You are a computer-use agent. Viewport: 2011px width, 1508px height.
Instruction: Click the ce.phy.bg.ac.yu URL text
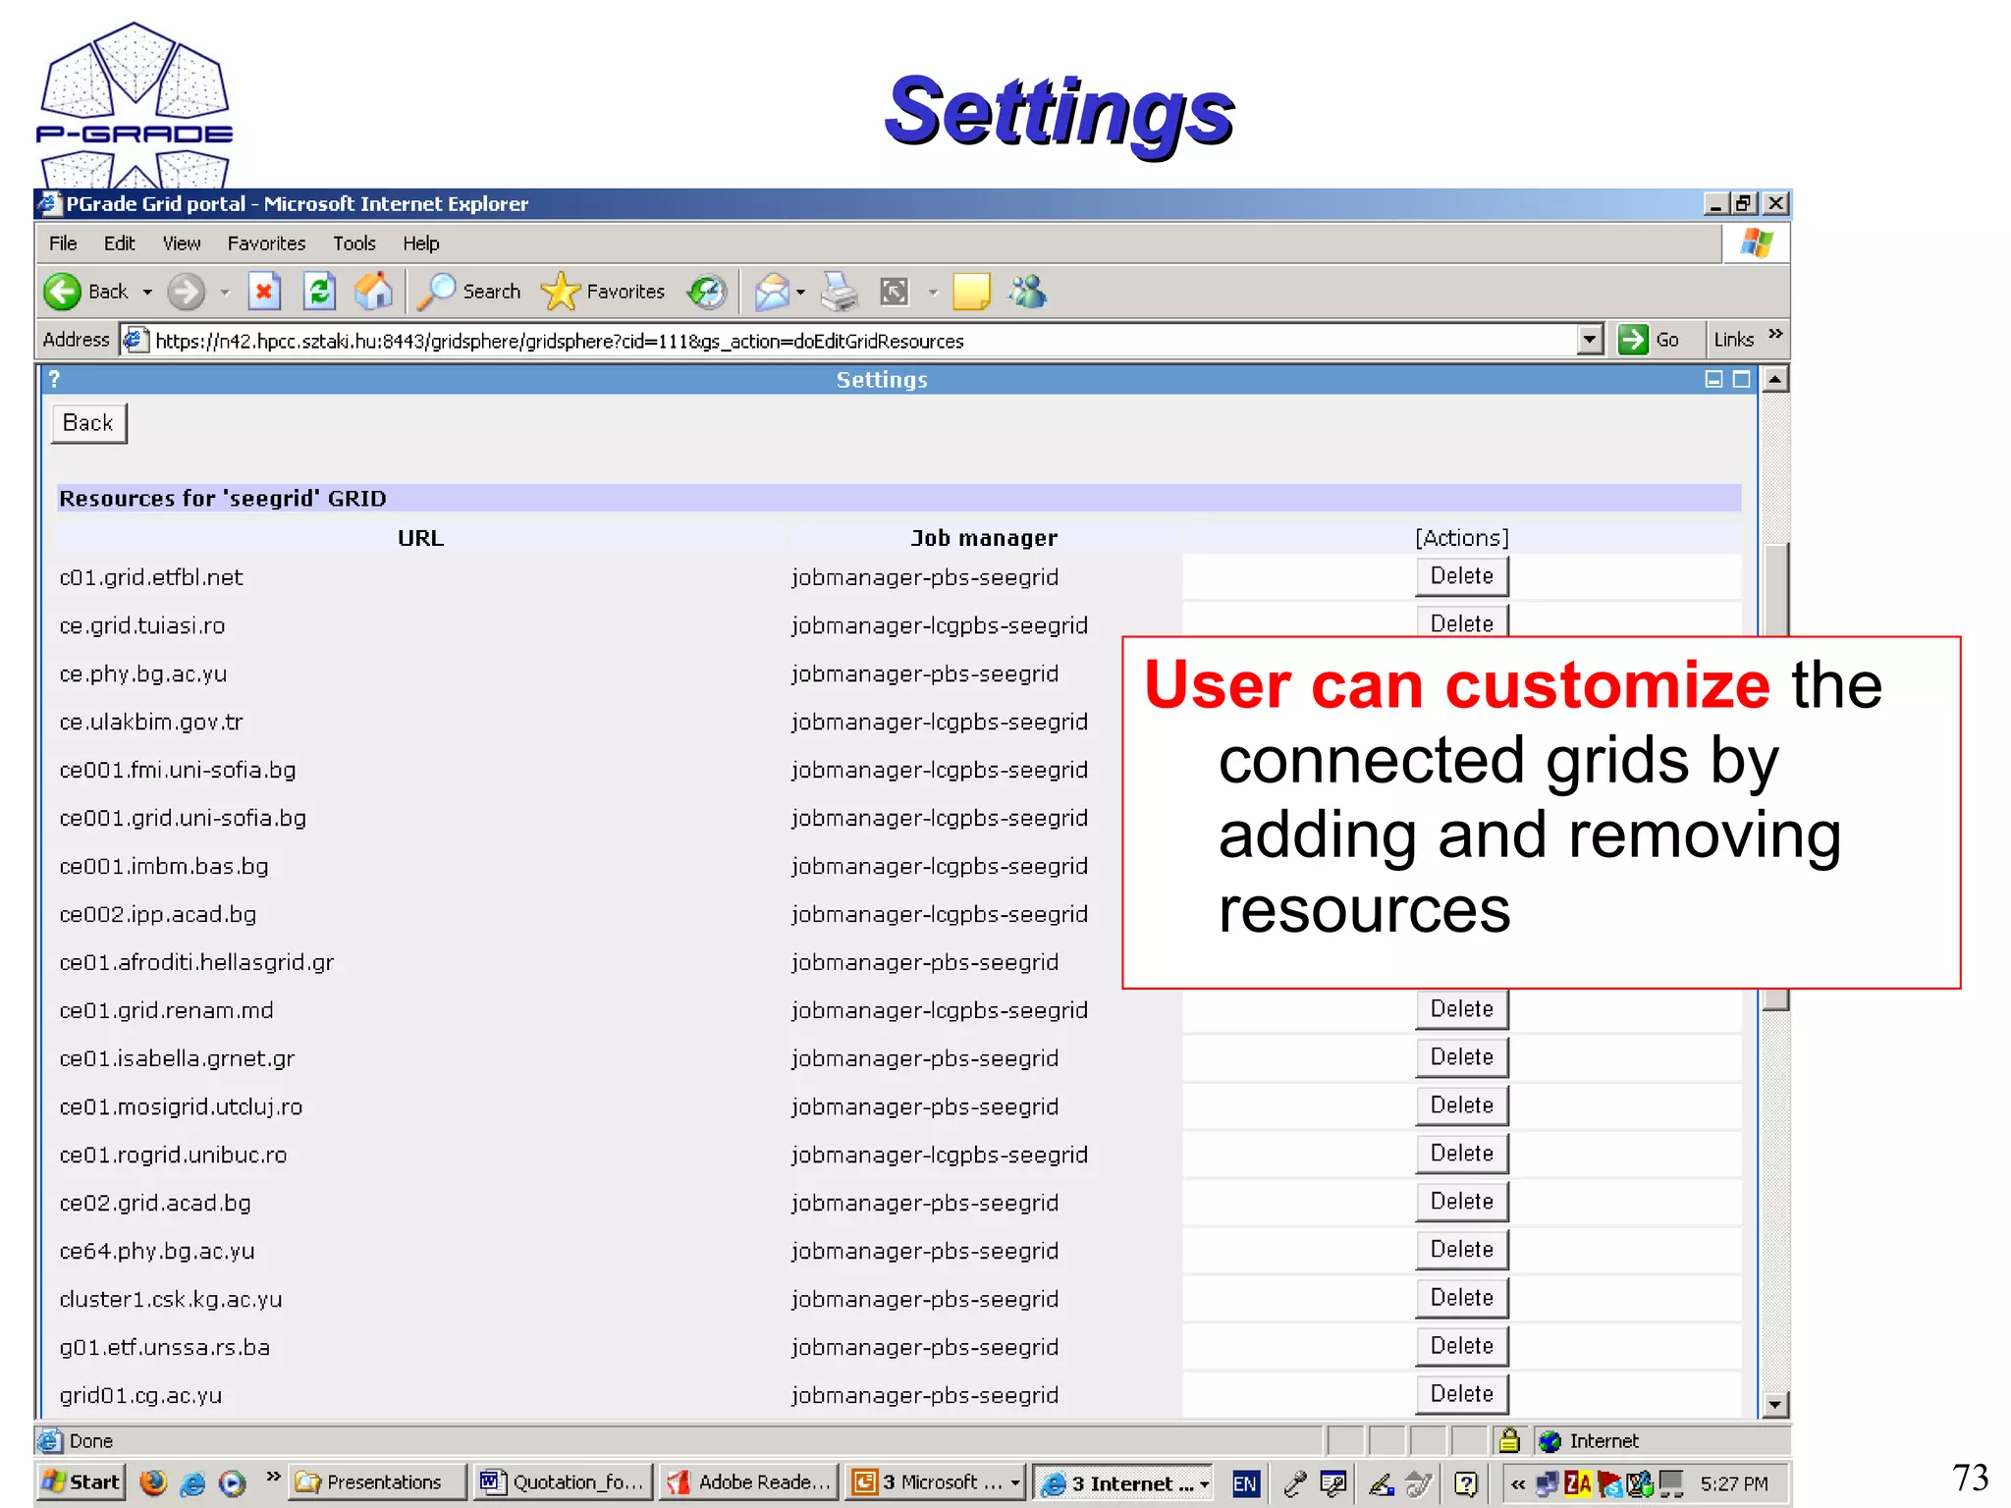[143, 673]
